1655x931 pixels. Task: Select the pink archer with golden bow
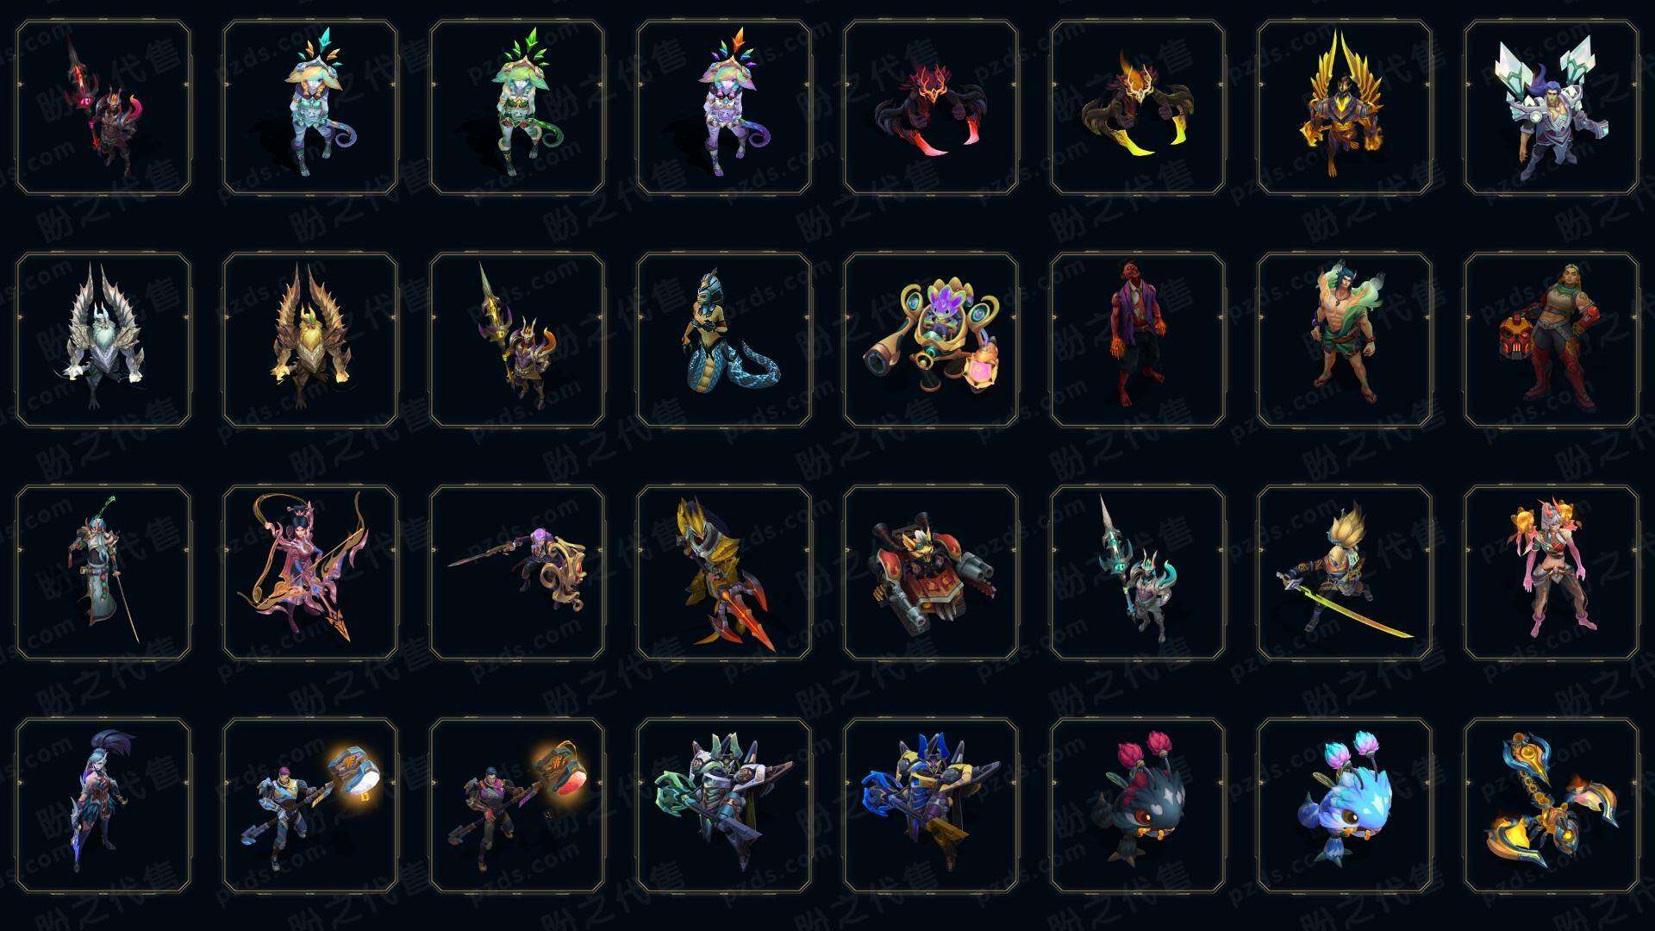(310, 572)
